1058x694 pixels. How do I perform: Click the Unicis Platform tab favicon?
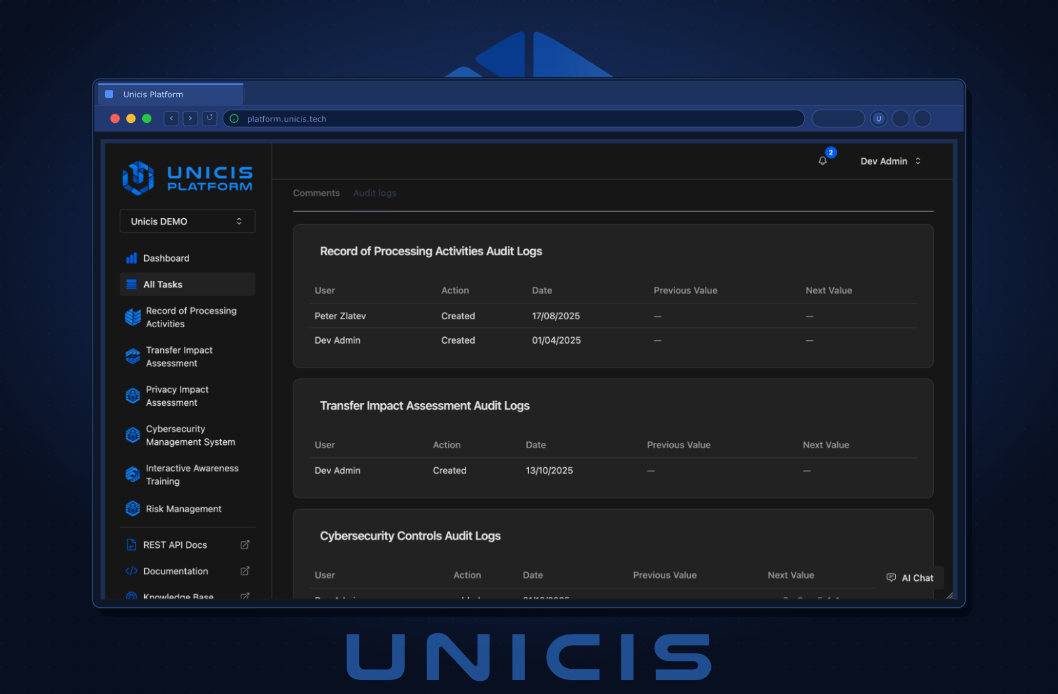(x=109, y=95)
